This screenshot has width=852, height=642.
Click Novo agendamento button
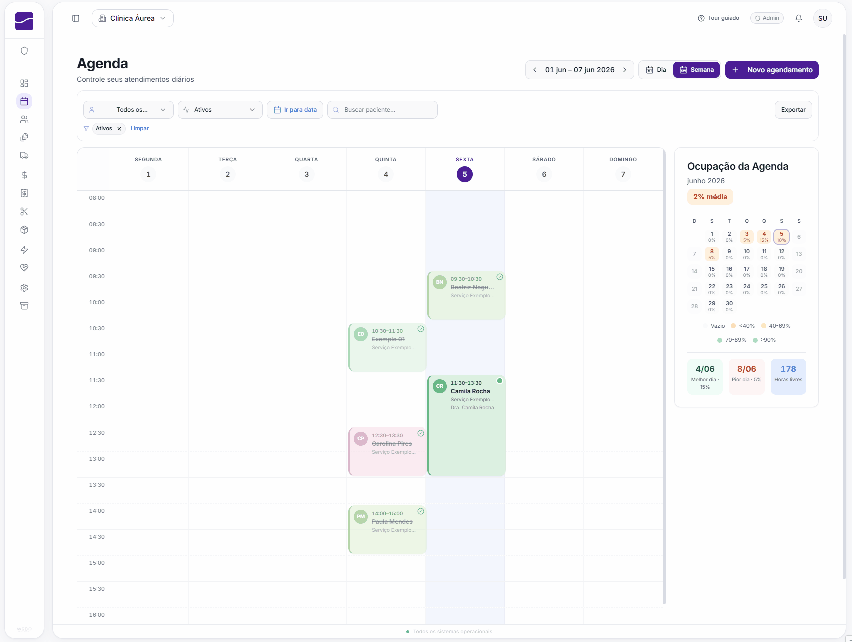pyautogui.click(x=772, y=70)
